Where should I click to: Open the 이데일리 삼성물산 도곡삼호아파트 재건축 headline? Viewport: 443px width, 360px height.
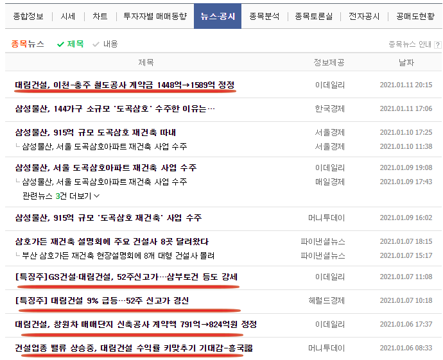(x=106, y=167)
